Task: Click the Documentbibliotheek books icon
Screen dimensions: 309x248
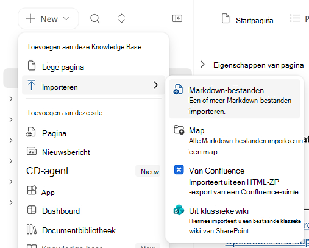Action: (32, 230)
